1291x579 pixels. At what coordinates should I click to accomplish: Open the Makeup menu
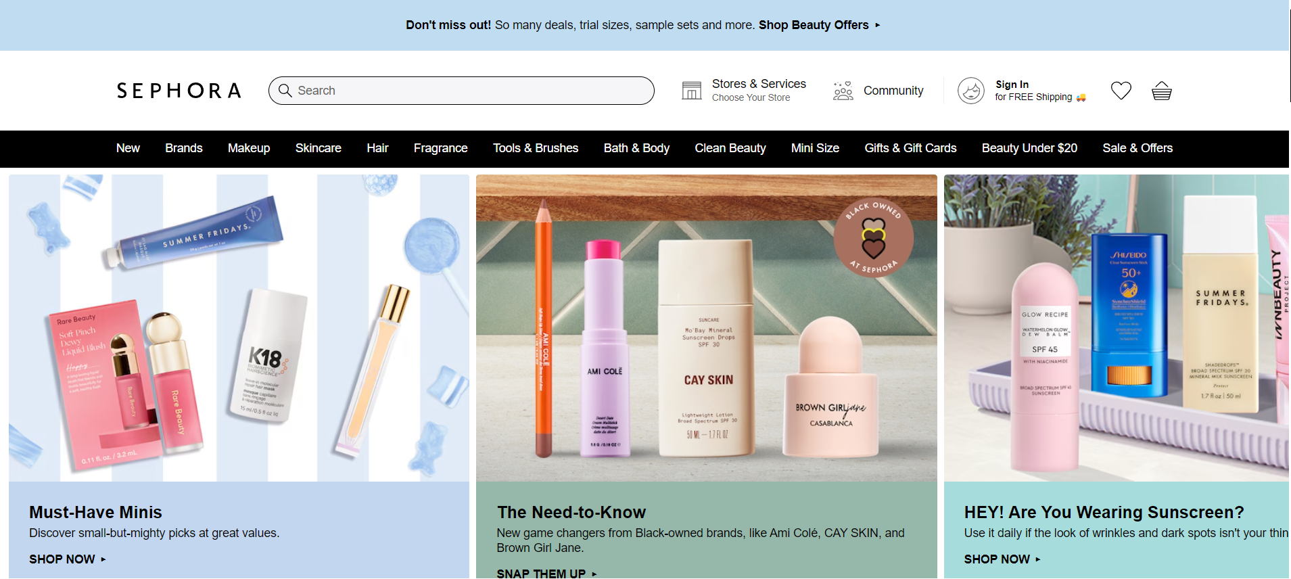[249, 148]
